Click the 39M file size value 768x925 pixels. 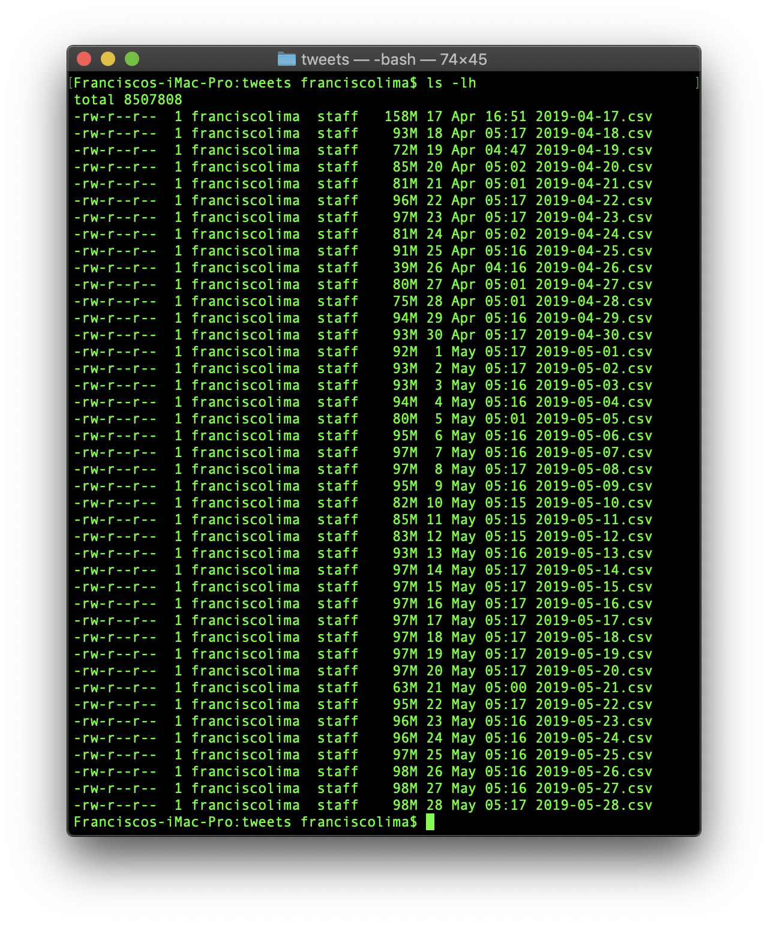(x=405, y=268)
